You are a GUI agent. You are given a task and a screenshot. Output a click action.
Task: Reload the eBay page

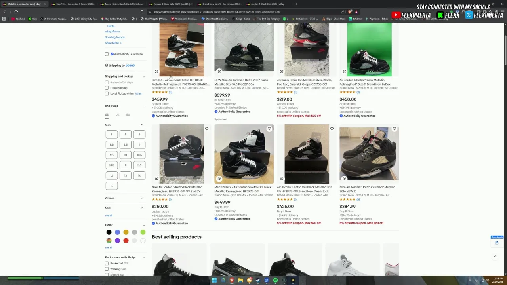click(16, 12)
